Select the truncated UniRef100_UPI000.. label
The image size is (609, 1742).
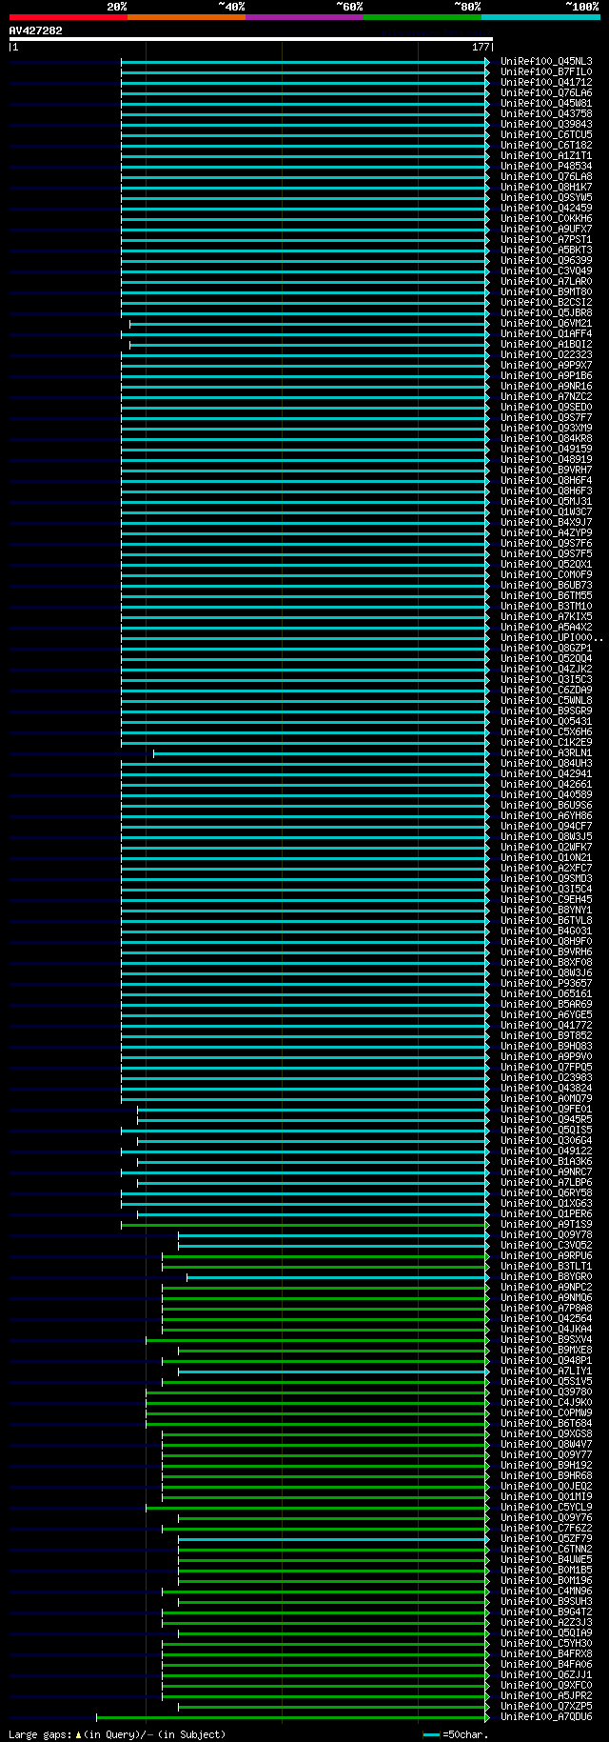552,638
